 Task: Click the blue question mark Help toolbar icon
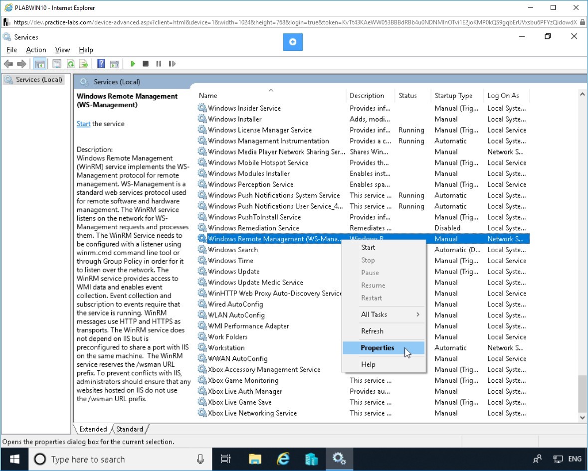tap(101, 64)
